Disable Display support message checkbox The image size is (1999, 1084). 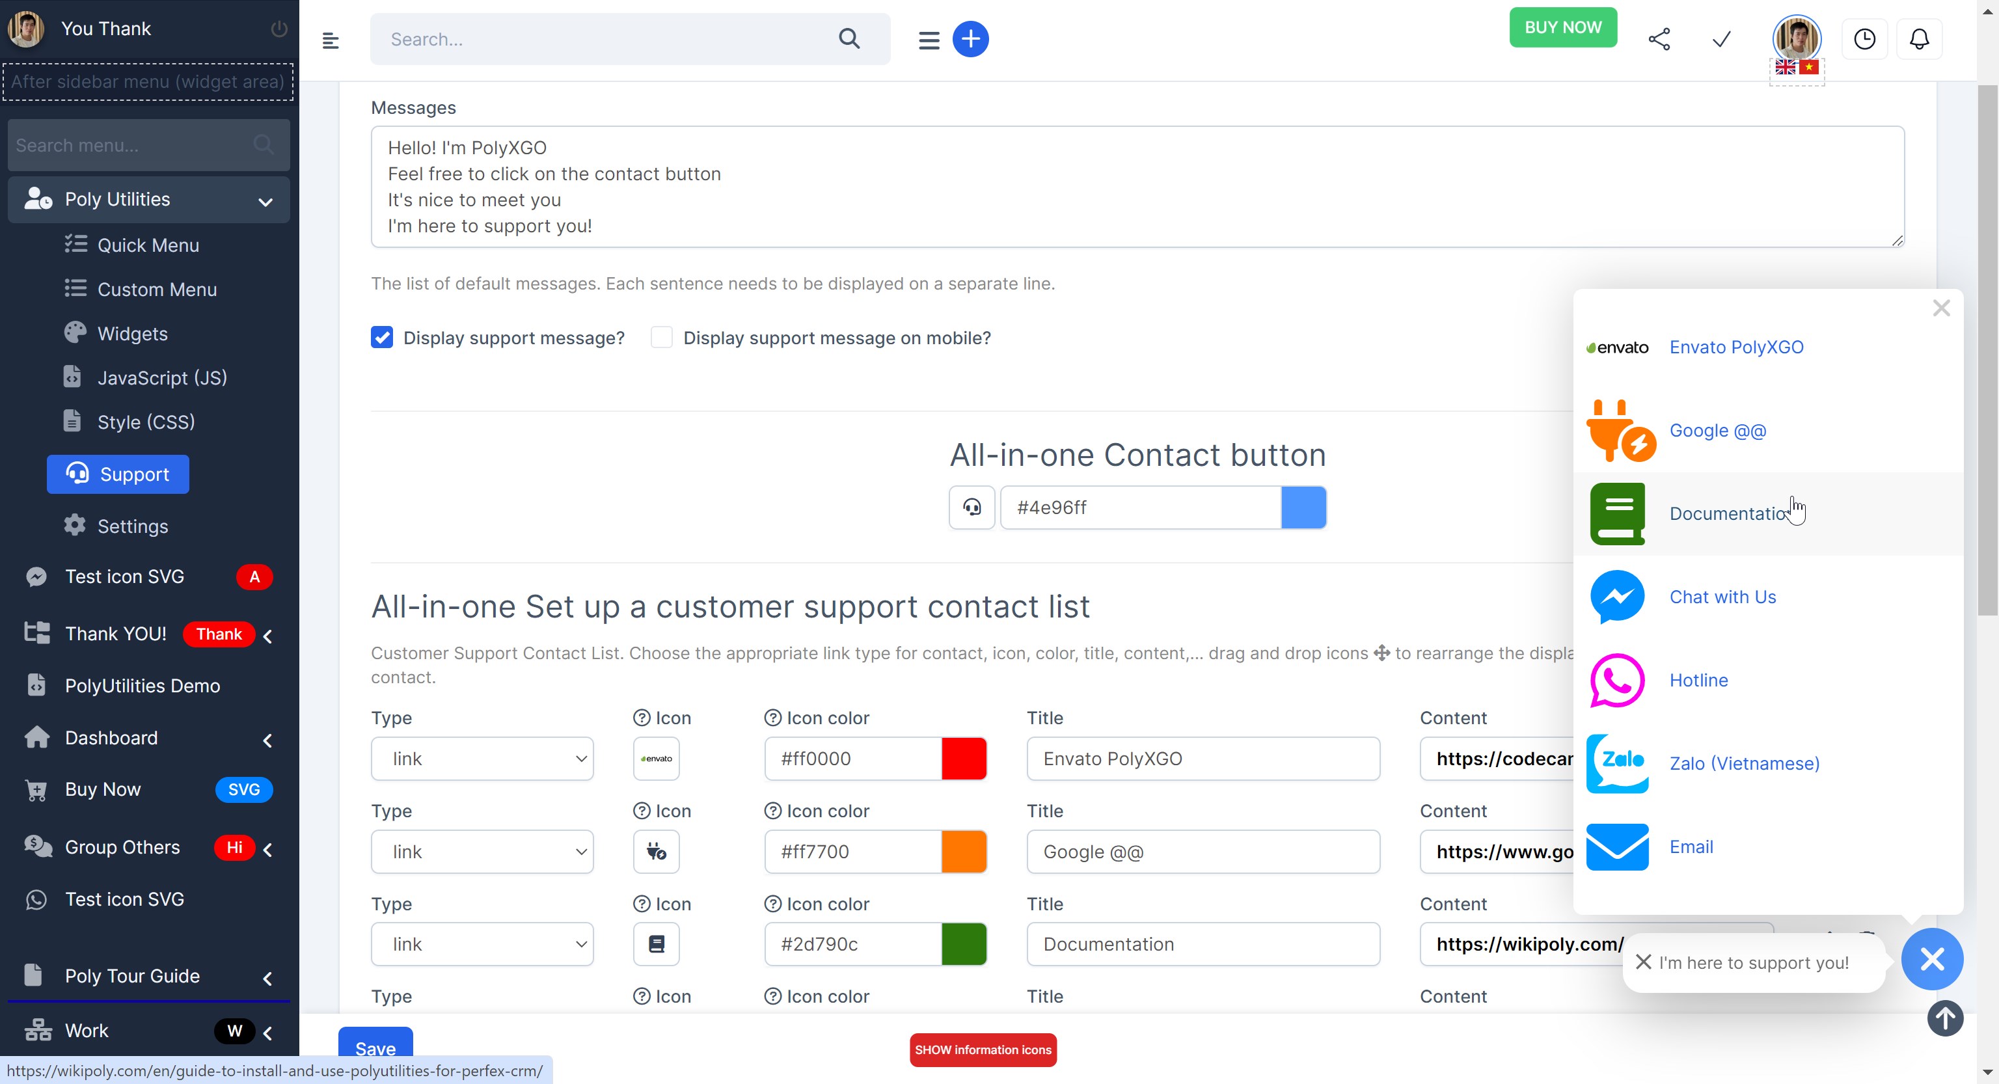(382, 337)
